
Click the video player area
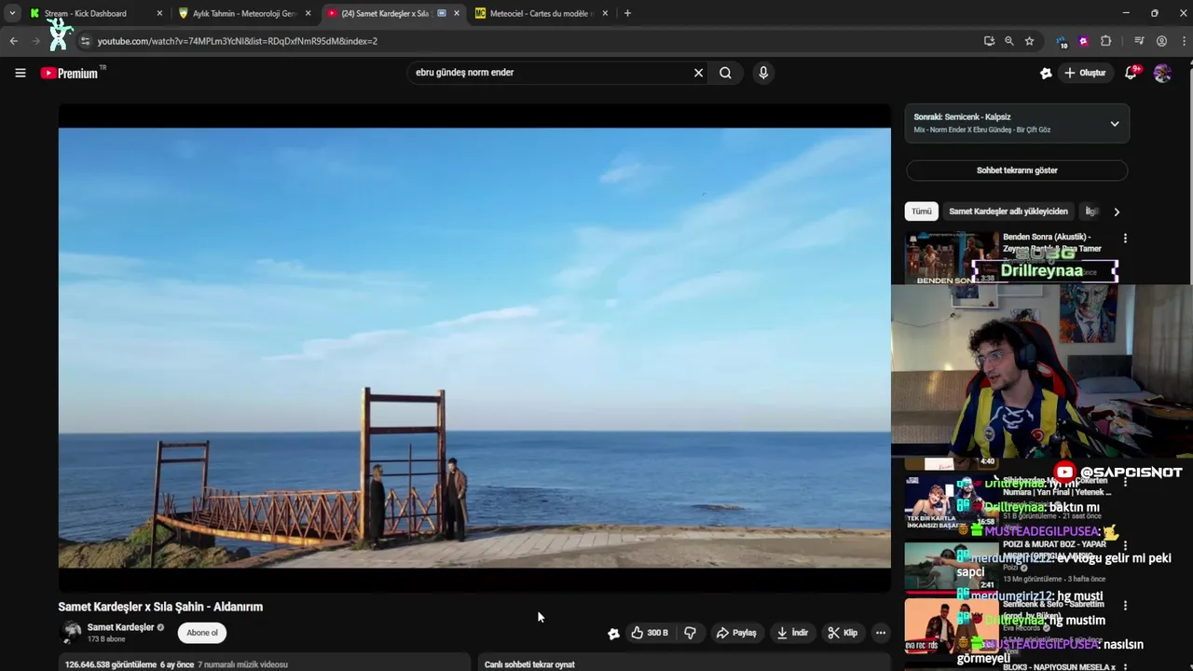(474, 348)
